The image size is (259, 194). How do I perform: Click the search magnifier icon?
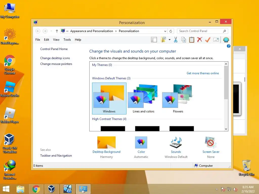pyautogui.click(x=224, y=31)
